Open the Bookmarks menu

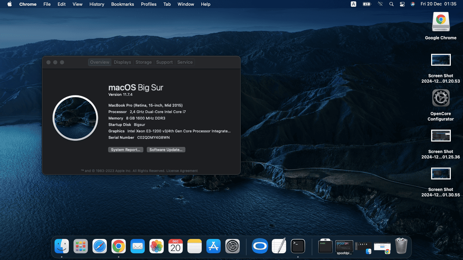pos(122,4)
